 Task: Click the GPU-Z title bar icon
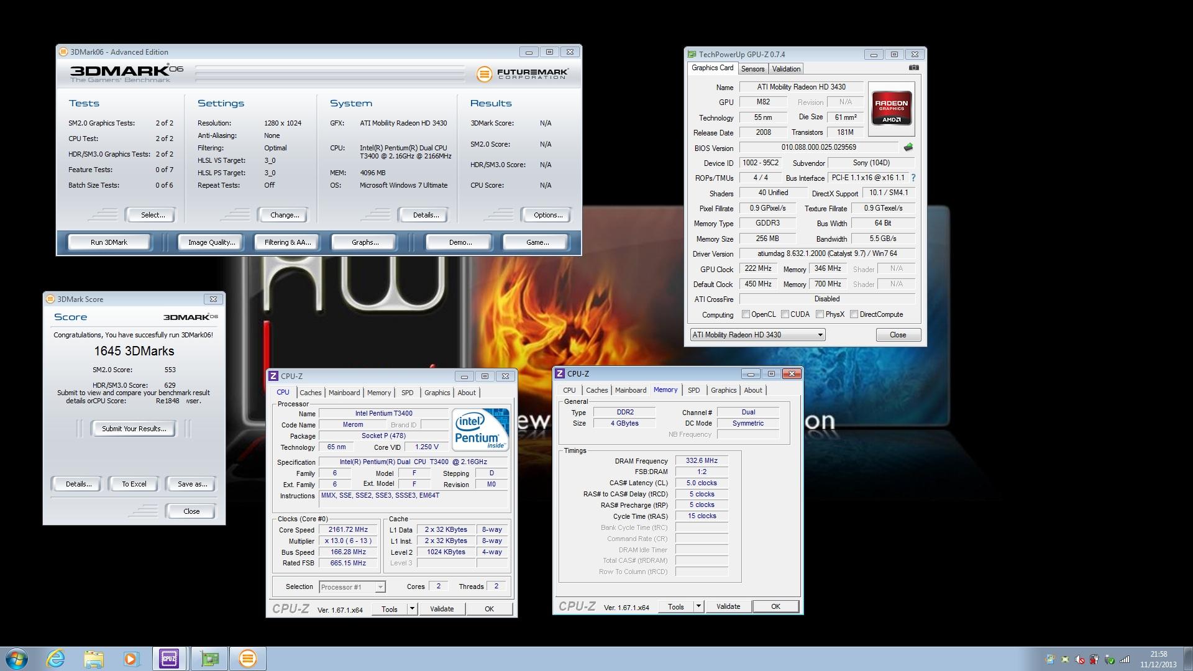pyautogui.click(x=692, y=55)
